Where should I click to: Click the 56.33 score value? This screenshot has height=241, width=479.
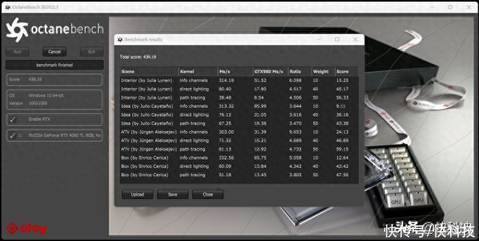click(x=342, y=97)
